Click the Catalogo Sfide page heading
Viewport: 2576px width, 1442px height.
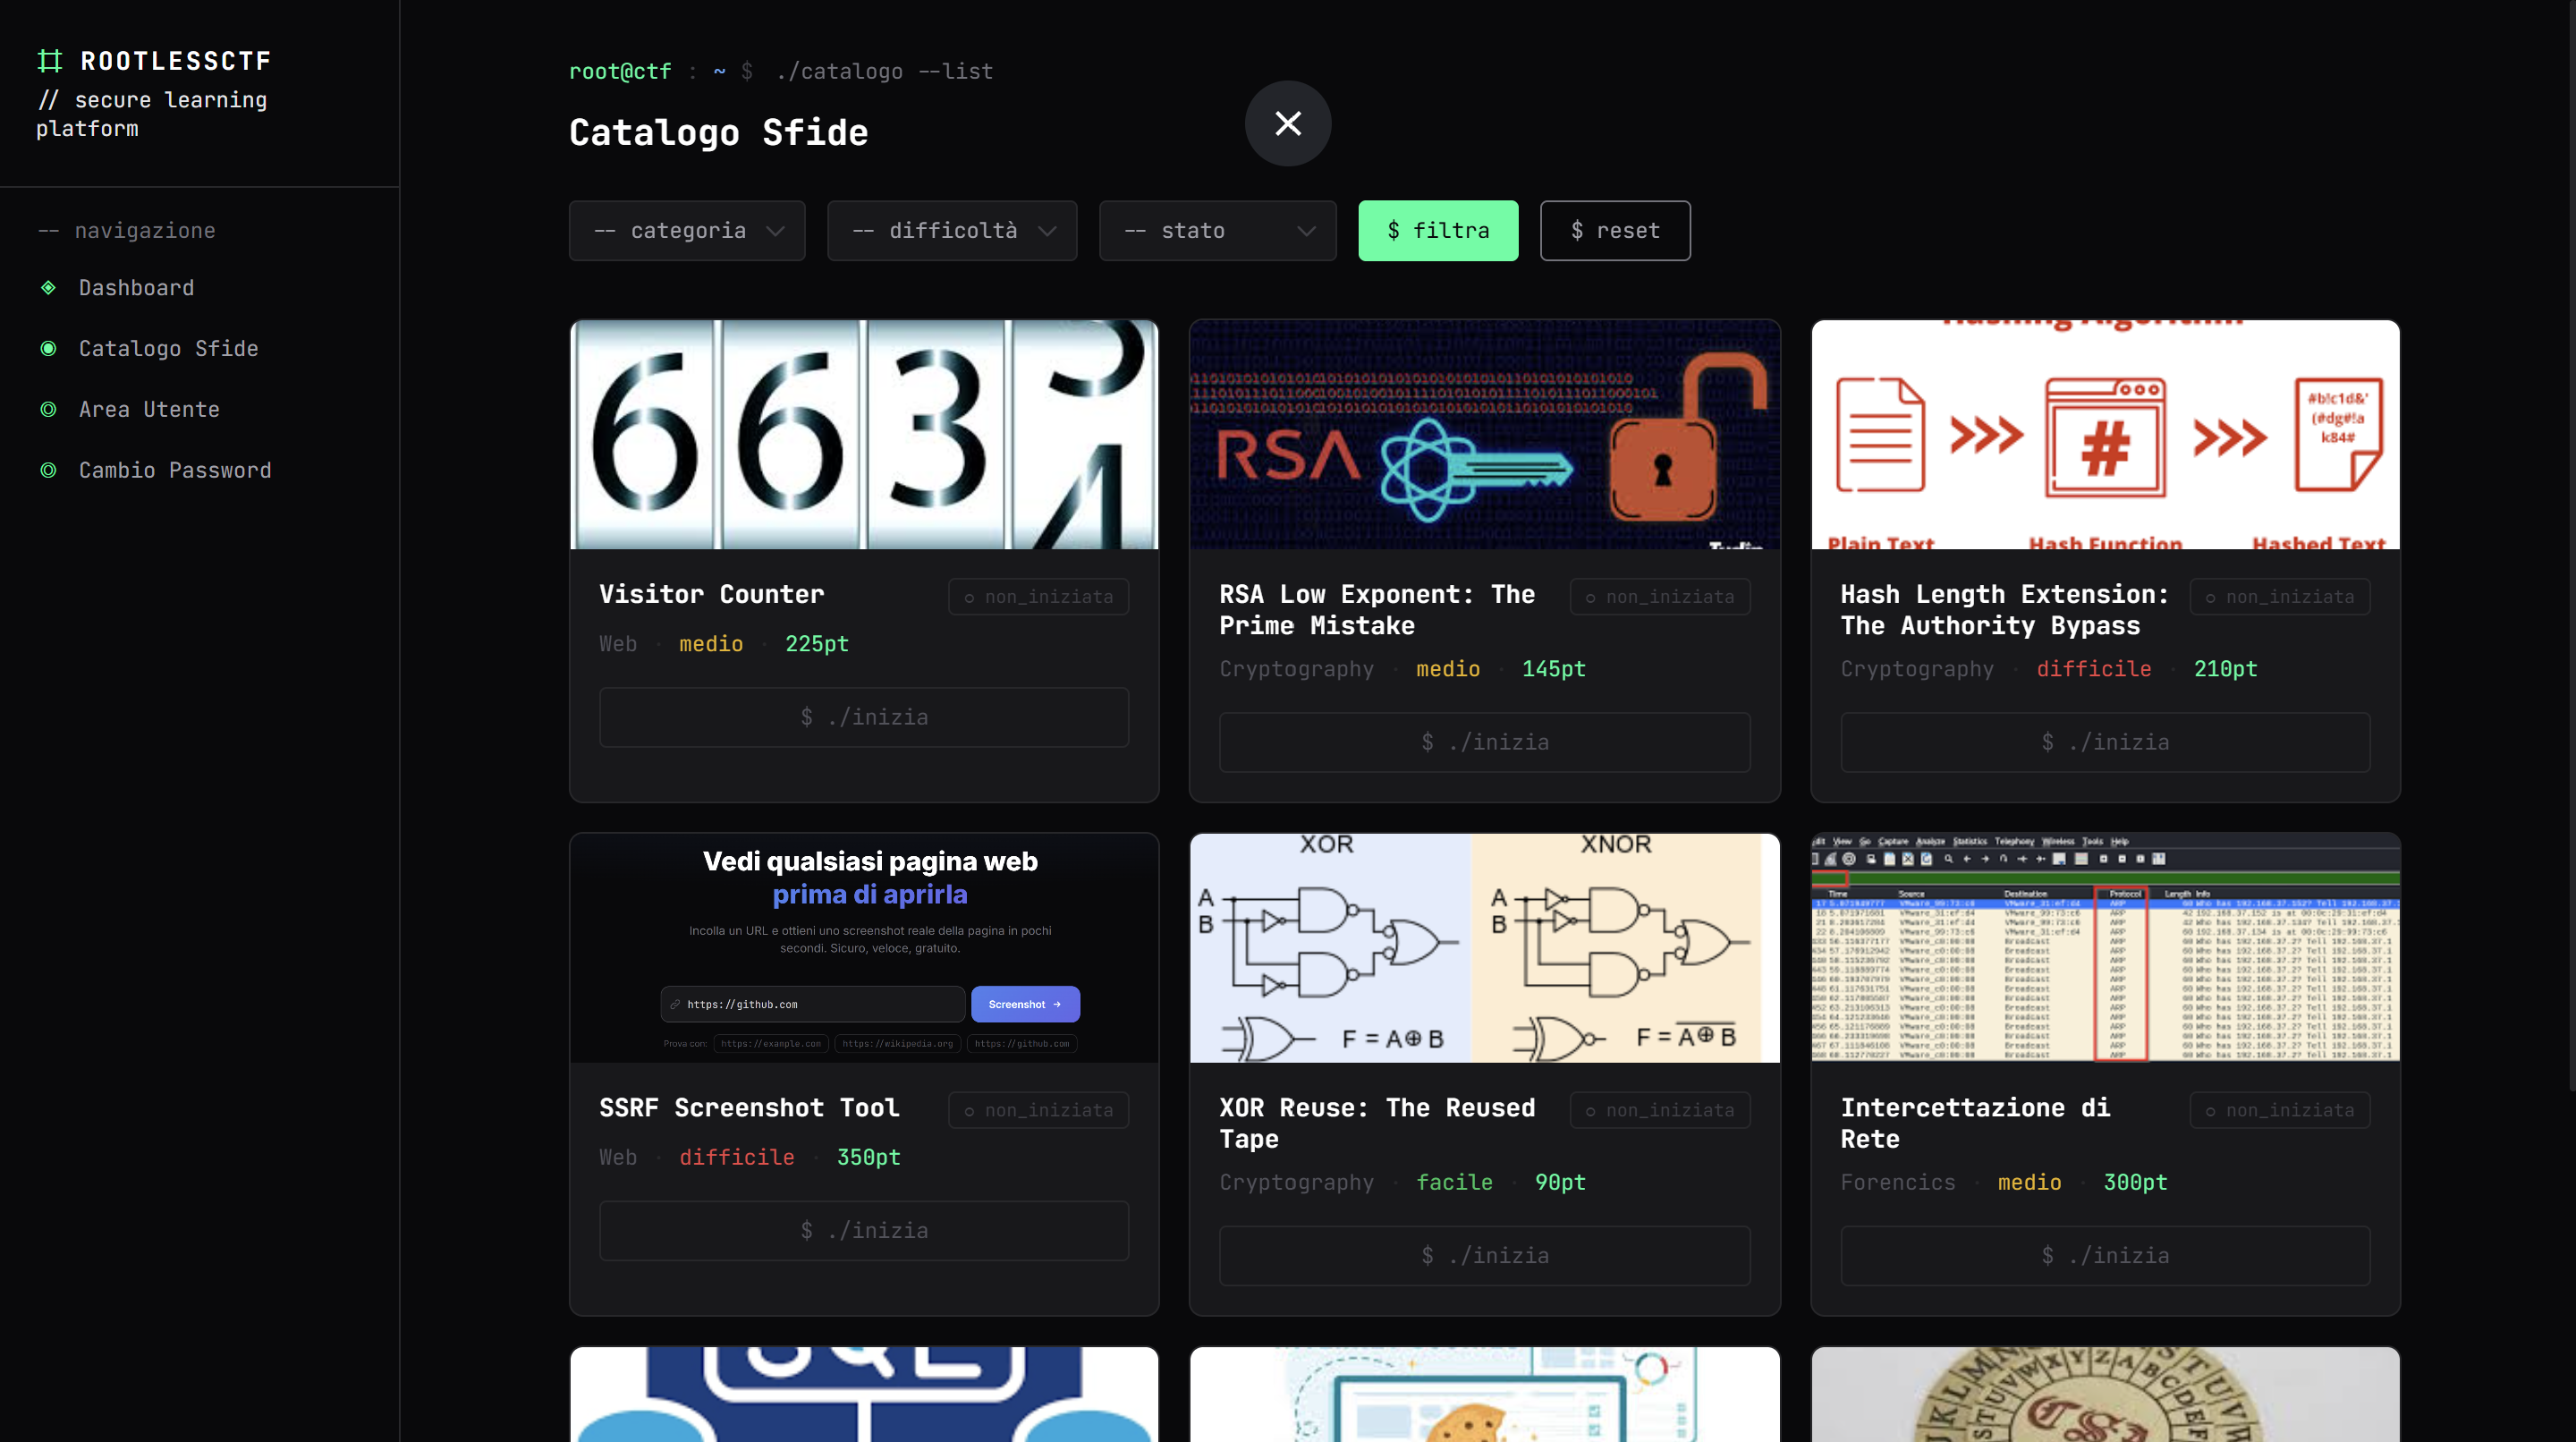pos(718,133)
